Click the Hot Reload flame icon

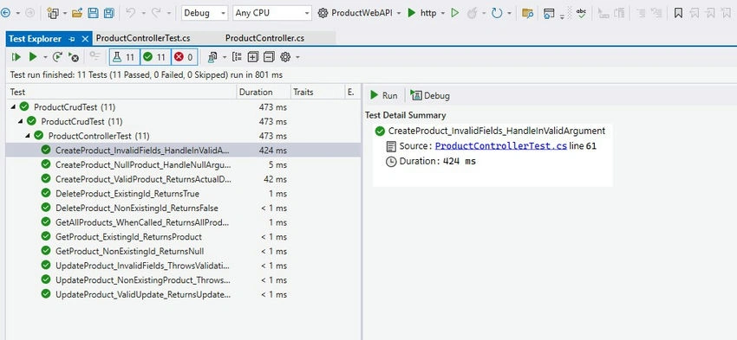472,13
